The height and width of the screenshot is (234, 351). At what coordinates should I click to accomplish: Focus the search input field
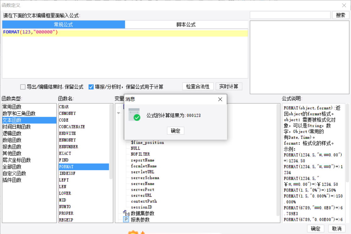tap(290, 15)
